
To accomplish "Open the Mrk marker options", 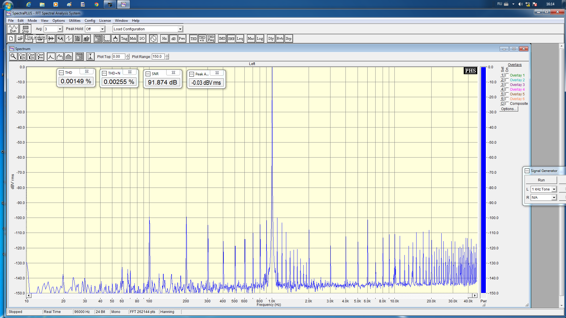I will [133, 39].
